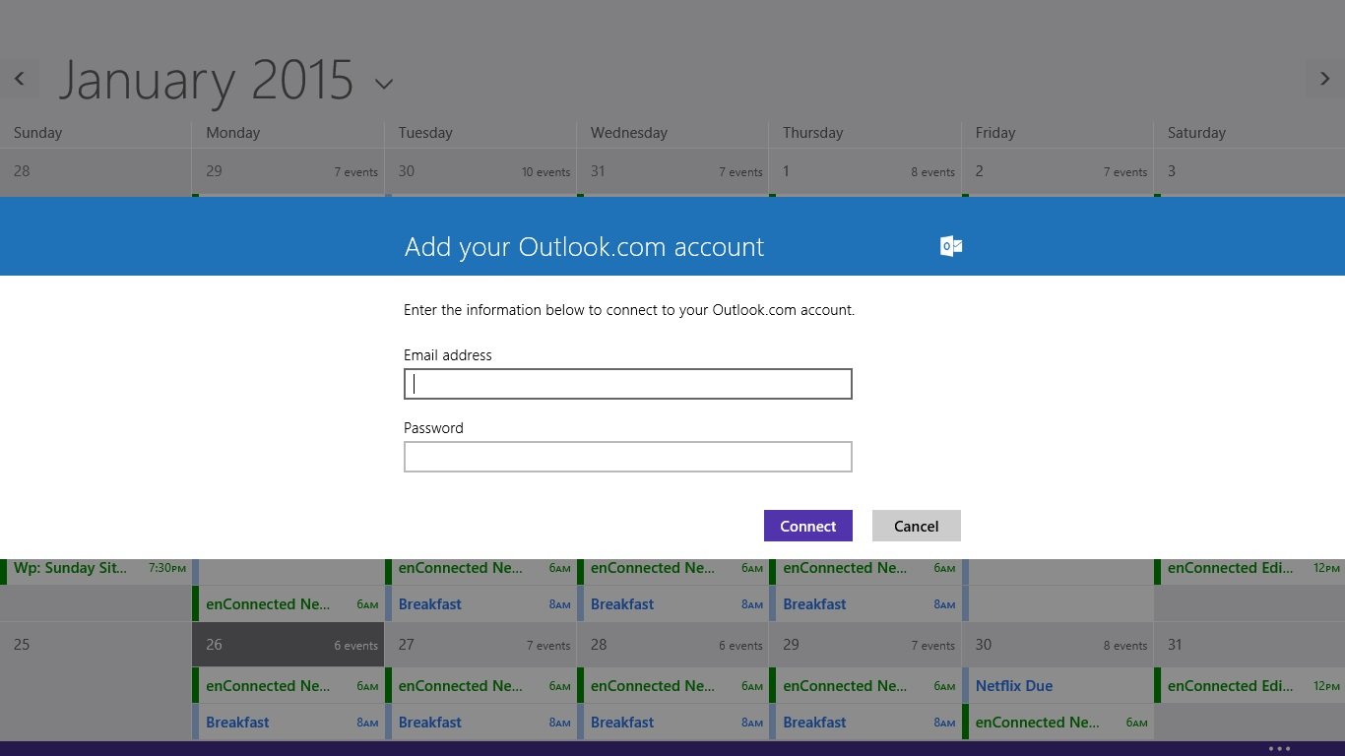Image resolution: width=1345 pixels, height=756 pixels.
Task: Open Netflix Due event on the 30th
Action: [x=1057, y=686]
